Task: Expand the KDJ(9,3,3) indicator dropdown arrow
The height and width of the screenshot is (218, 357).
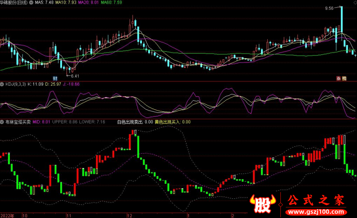Action: coord(2,84)
